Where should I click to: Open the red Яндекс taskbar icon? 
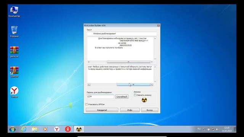point(68,129)
